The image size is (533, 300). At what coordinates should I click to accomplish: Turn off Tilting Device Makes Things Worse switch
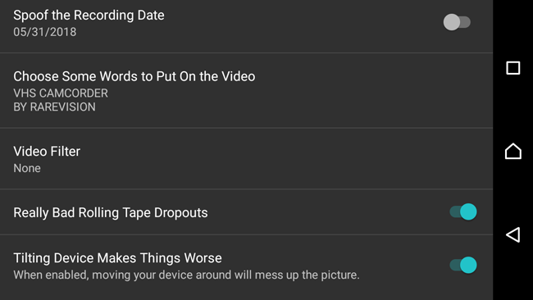click(x=463, y=265)
